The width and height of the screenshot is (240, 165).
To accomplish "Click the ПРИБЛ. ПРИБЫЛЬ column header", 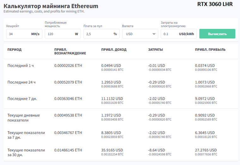I will pos(210,50).
